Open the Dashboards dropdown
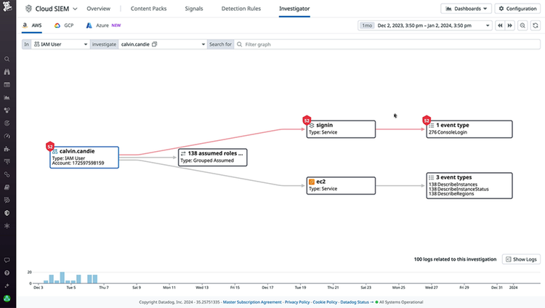The height and width of the screenshot is (308, 545). [466, 9]
